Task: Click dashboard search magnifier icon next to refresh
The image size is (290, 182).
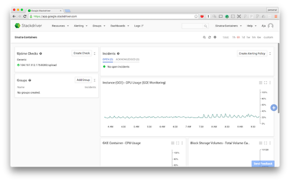Action: 204,37
